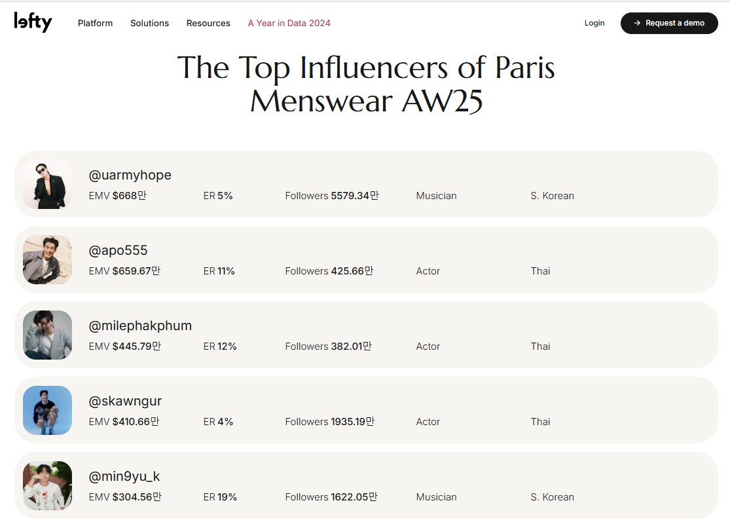Open @min9yu_k profile picture

point(47,485)
